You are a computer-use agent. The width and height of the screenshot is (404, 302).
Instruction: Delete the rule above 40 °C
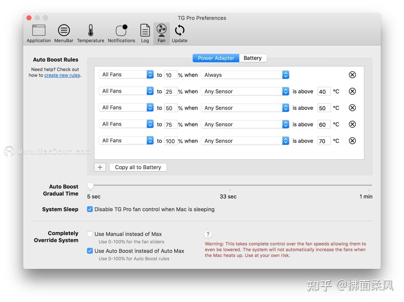pos(352,91)
